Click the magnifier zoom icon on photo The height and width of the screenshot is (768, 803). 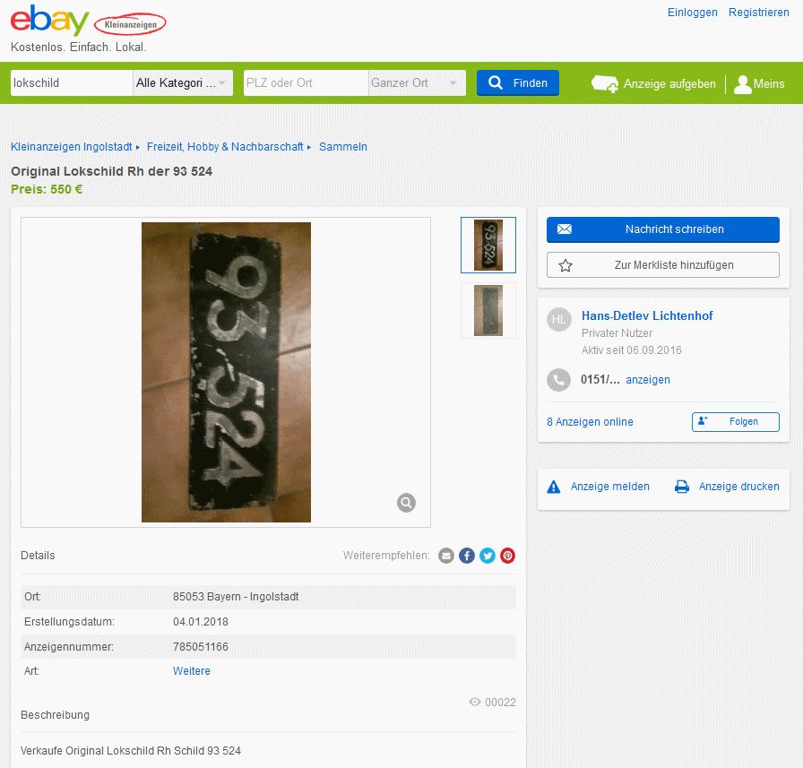click(x=406, y=503)
